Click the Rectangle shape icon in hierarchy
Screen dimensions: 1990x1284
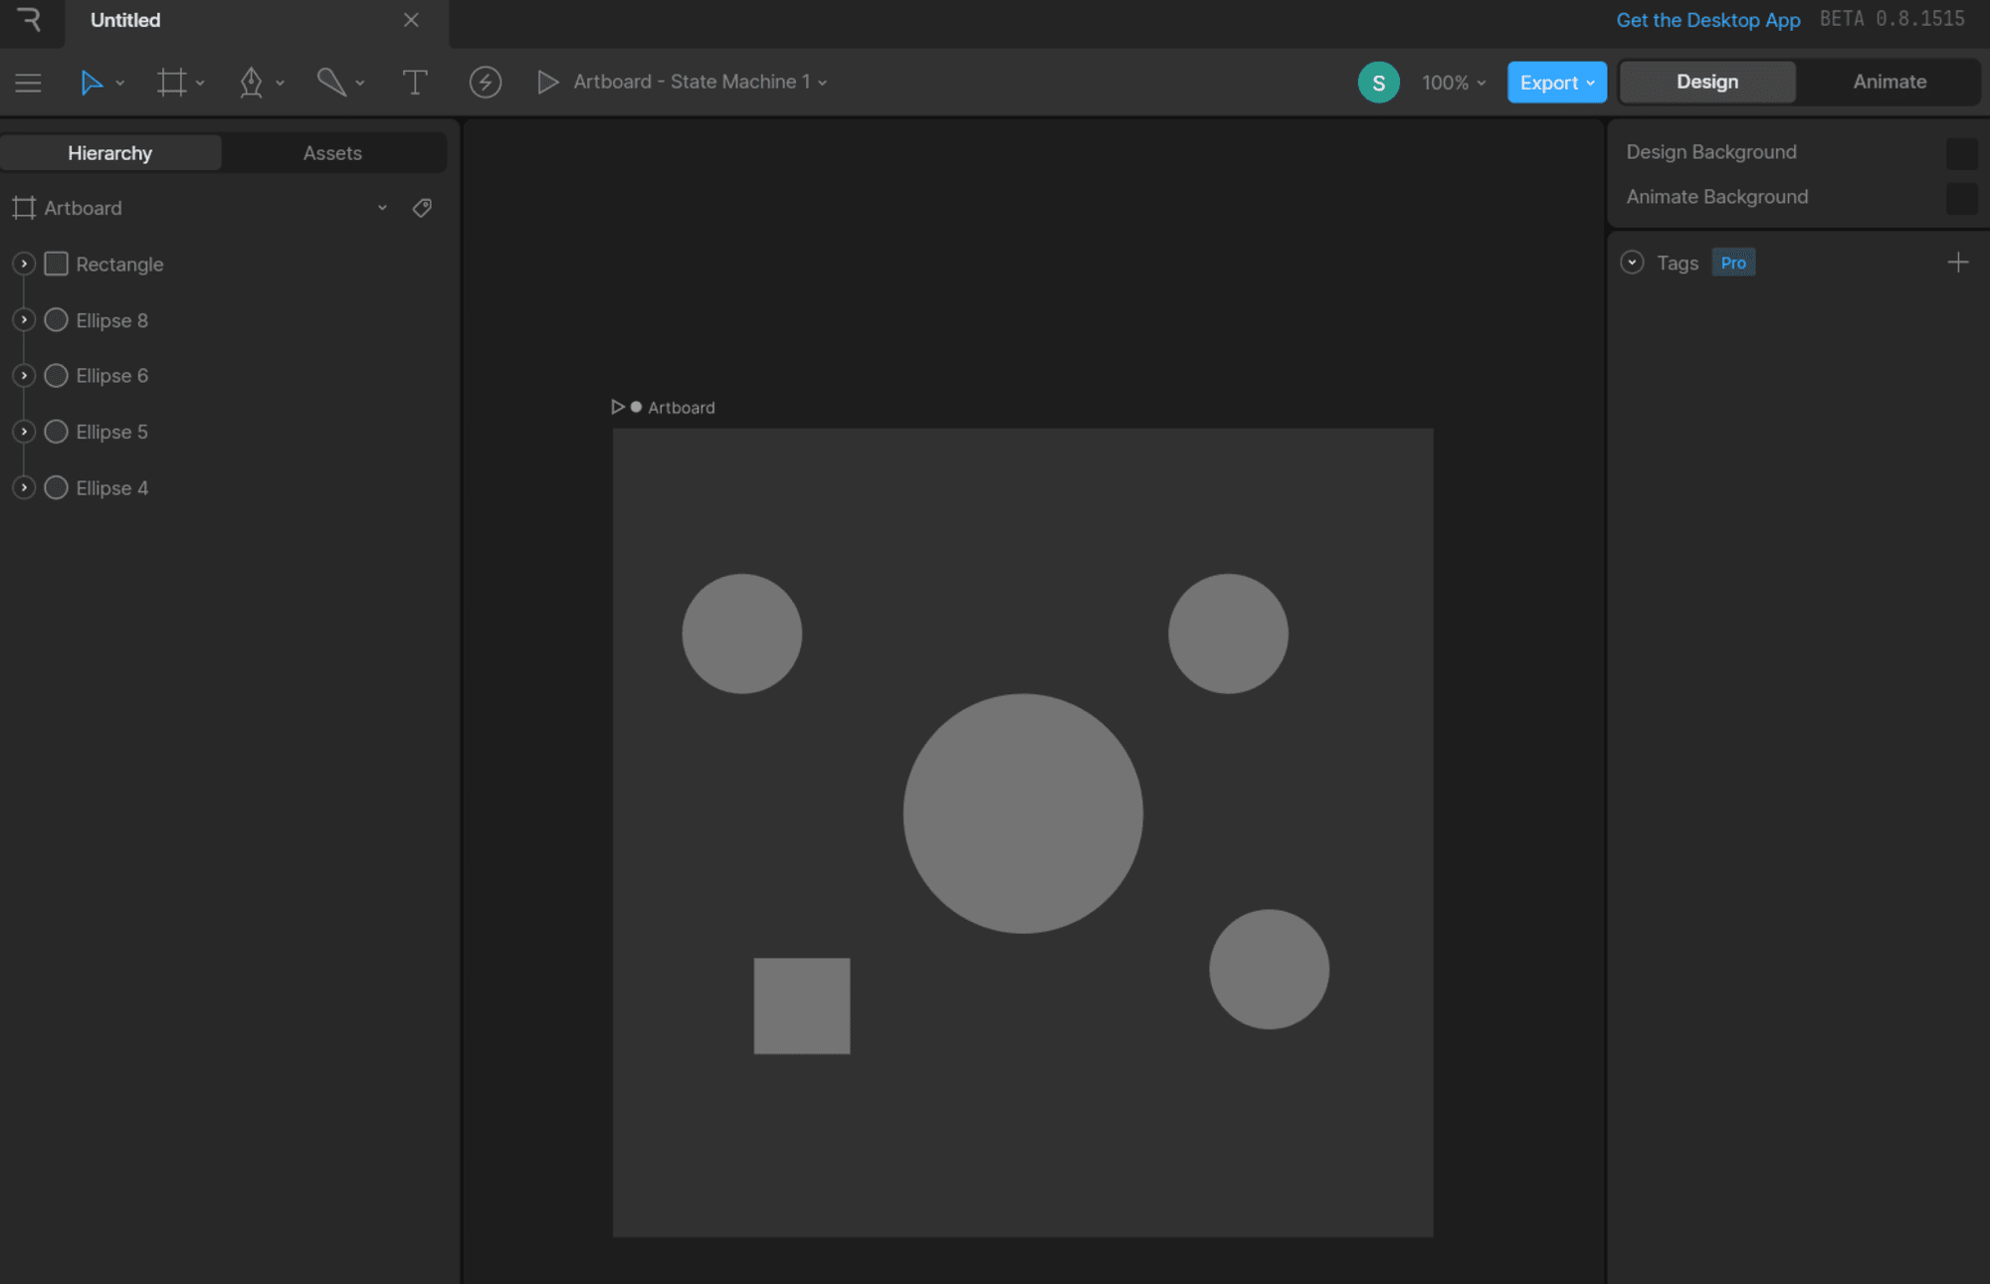[x=57, y=264]
